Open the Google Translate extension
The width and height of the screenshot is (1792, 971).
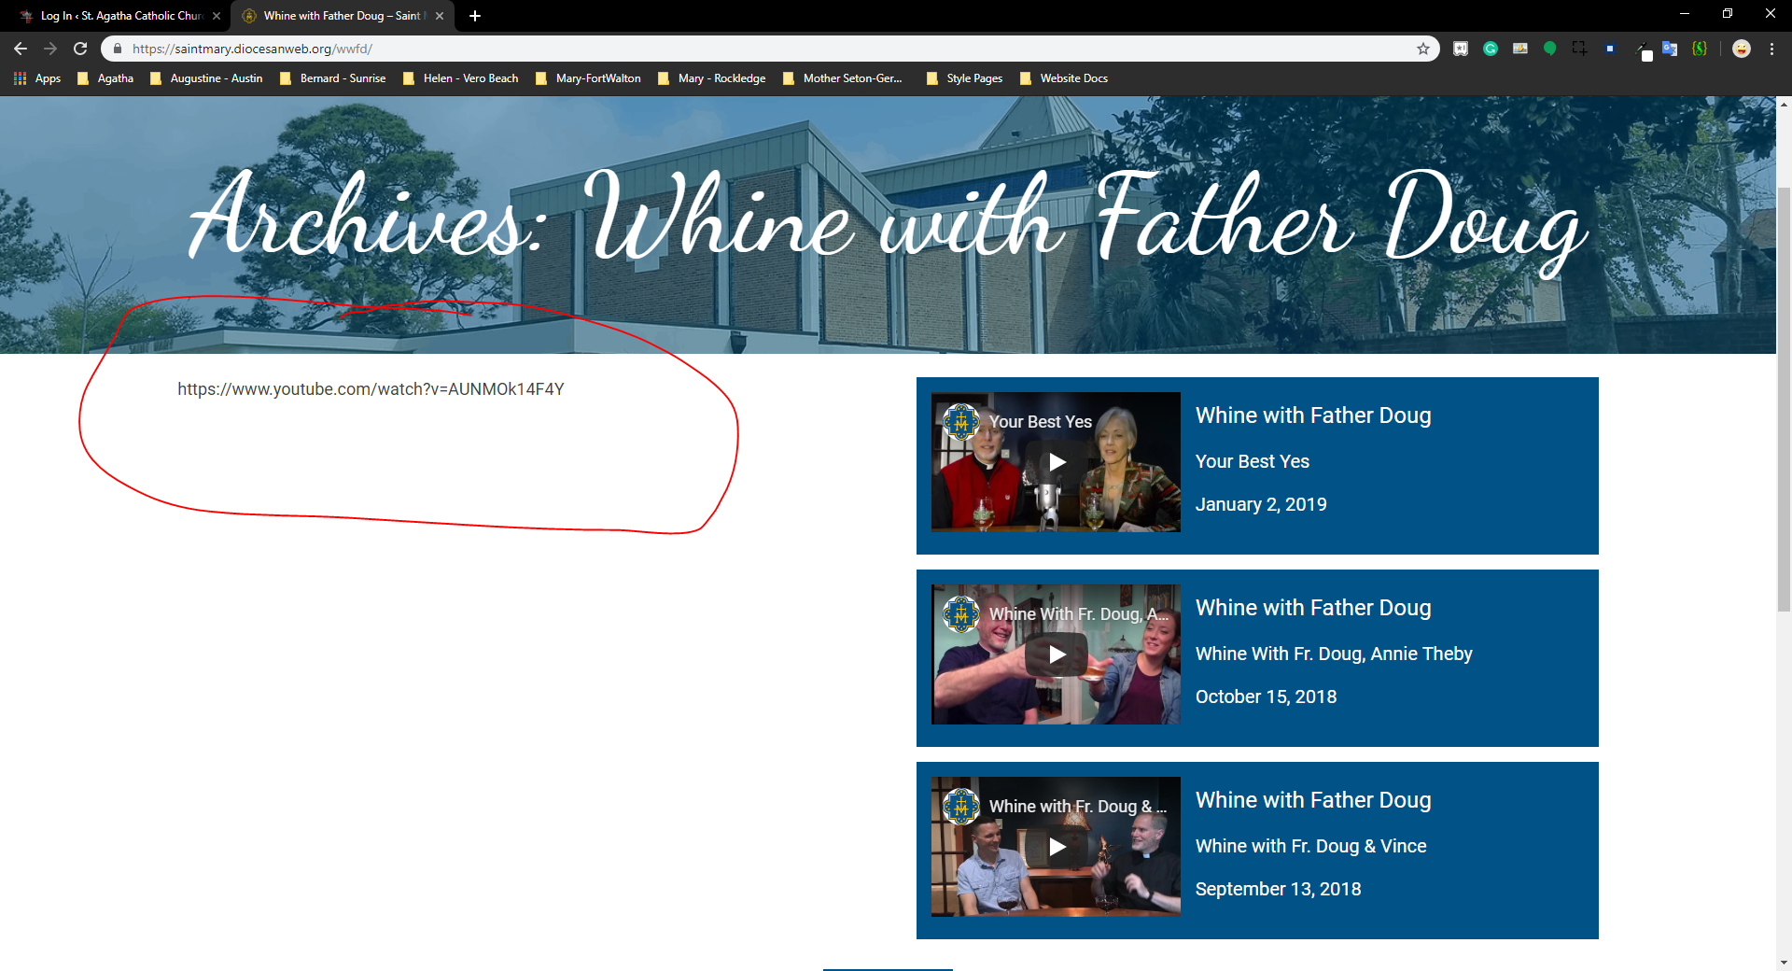tap(1670, 49)
